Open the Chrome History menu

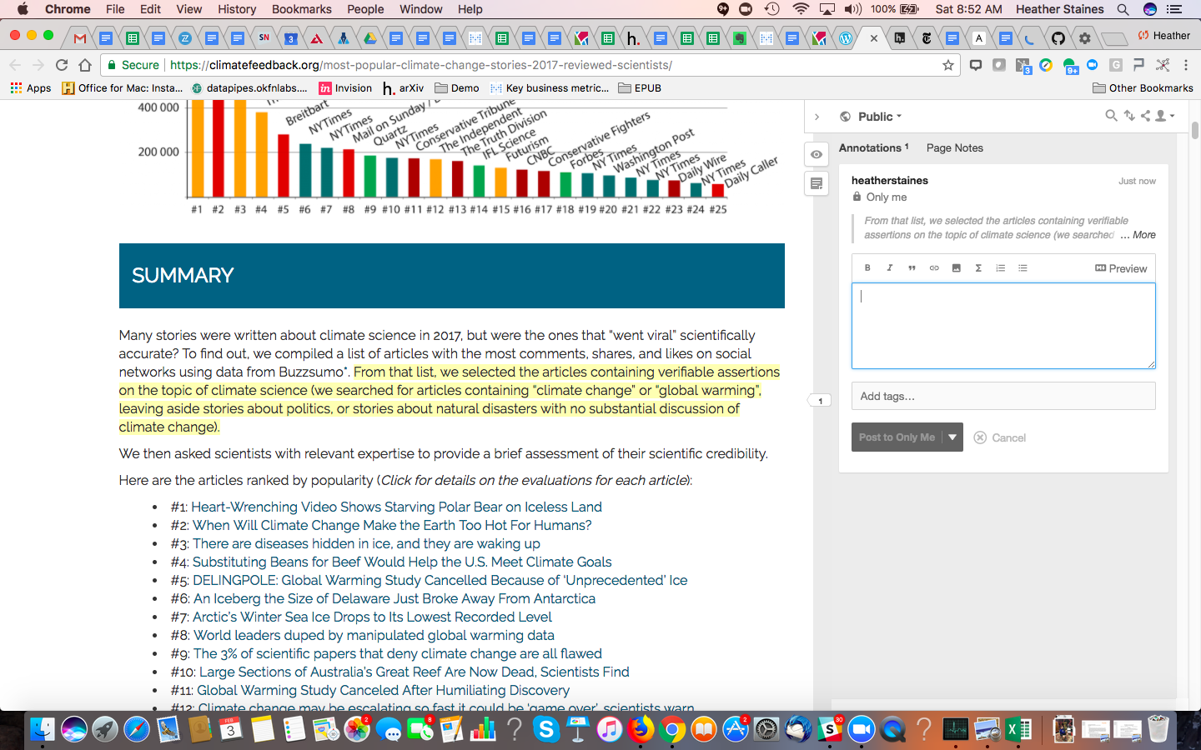click(237, 9)
